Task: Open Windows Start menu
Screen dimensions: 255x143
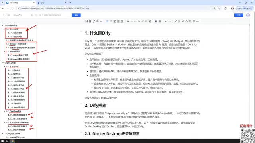Action: [2, 141]
